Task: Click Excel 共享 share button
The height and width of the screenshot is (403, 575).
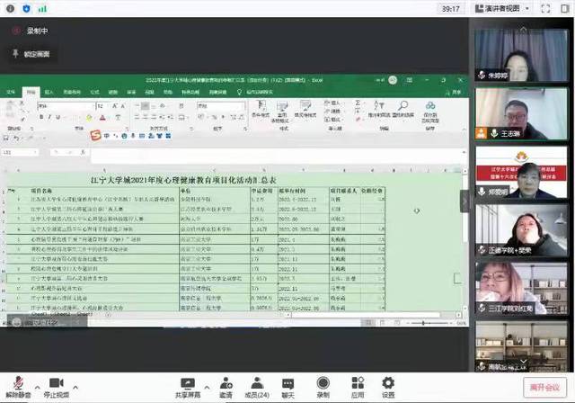Action: [453, 93]
